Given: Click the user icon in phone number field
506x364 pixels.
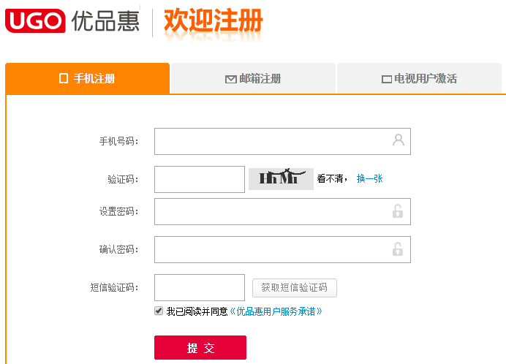Looking at the screenshot, I should 399,140.
